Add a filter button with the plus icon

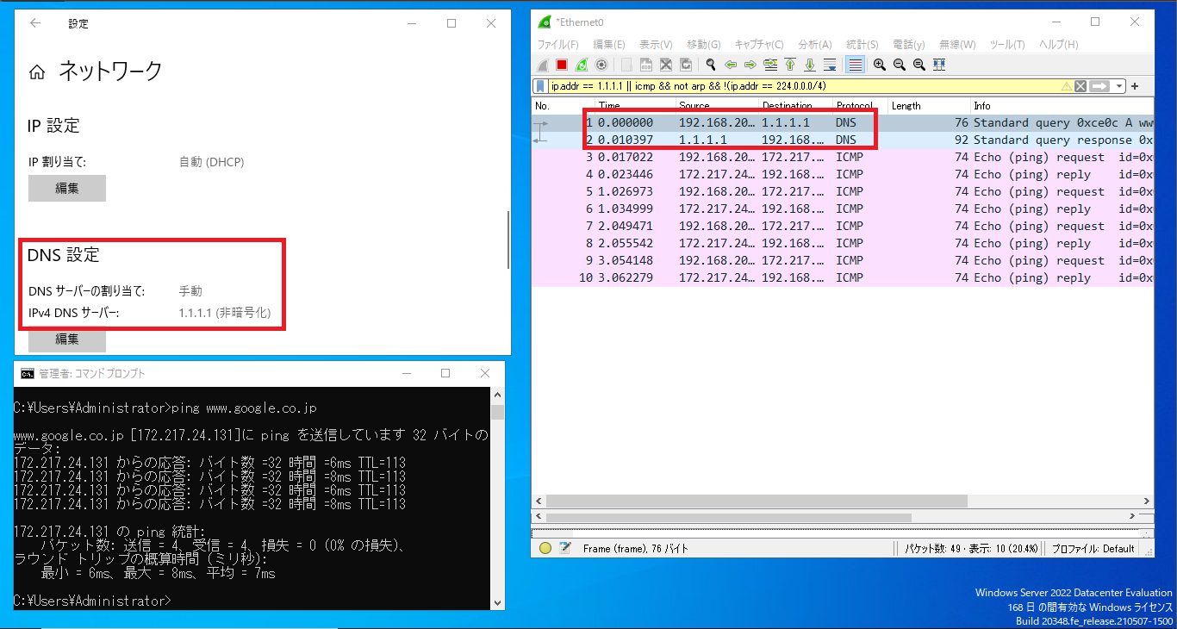1135,86
